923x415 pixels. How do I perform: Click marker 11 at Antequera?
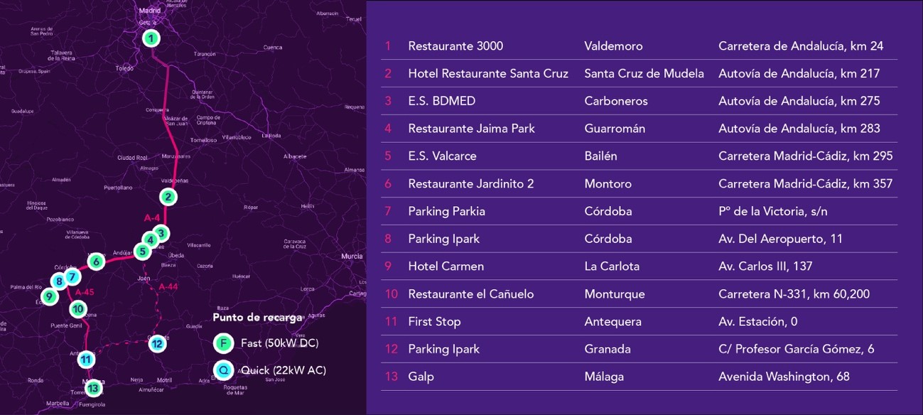(x=86, y=360)
